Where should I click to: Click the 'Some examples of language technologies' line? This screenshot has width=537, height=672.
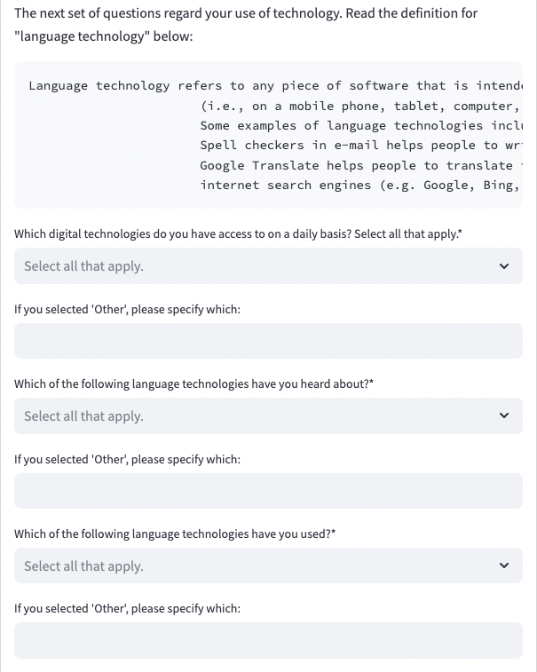coord(359,126)
